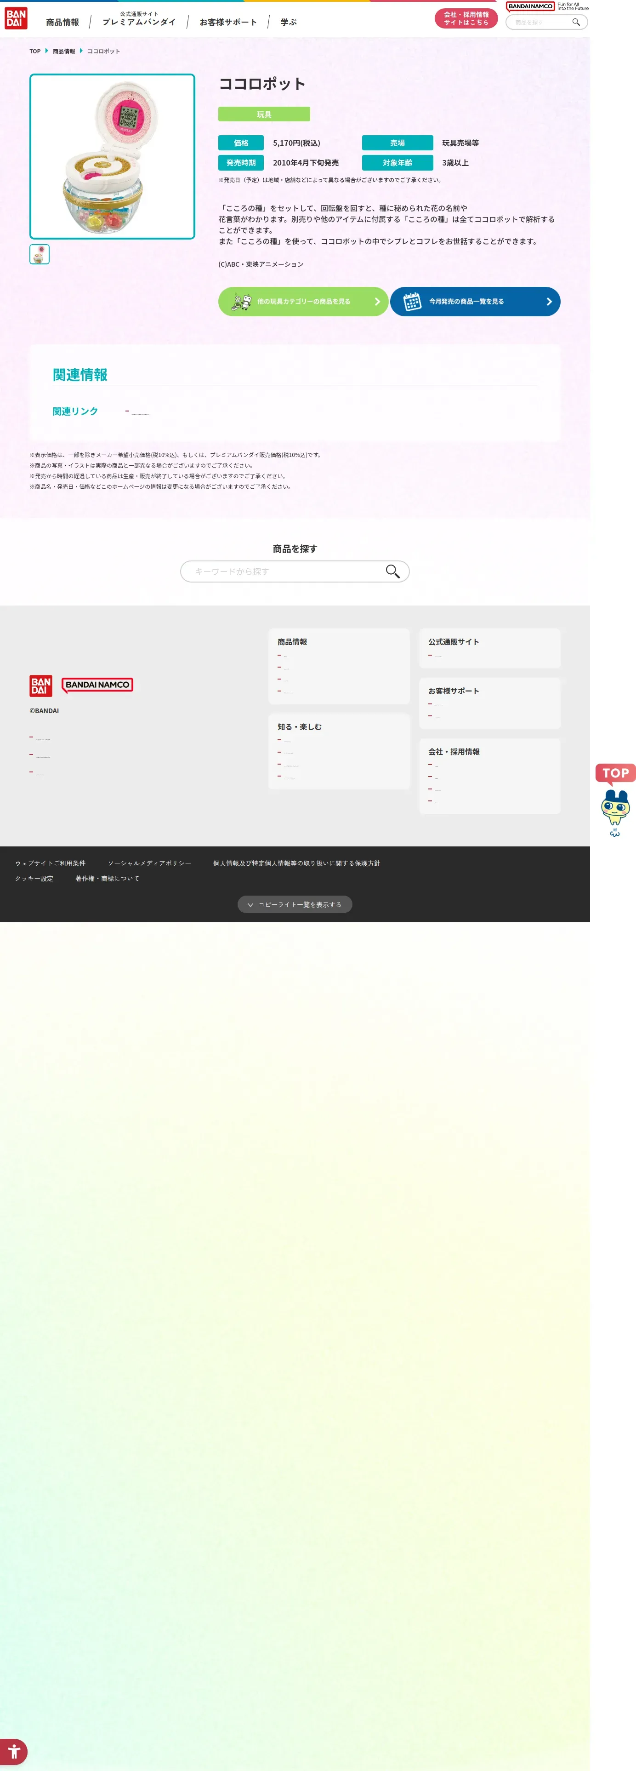The image size is (636, 1771).
Task: Click the red BANDAI logo in header
Action: point(16,18)
